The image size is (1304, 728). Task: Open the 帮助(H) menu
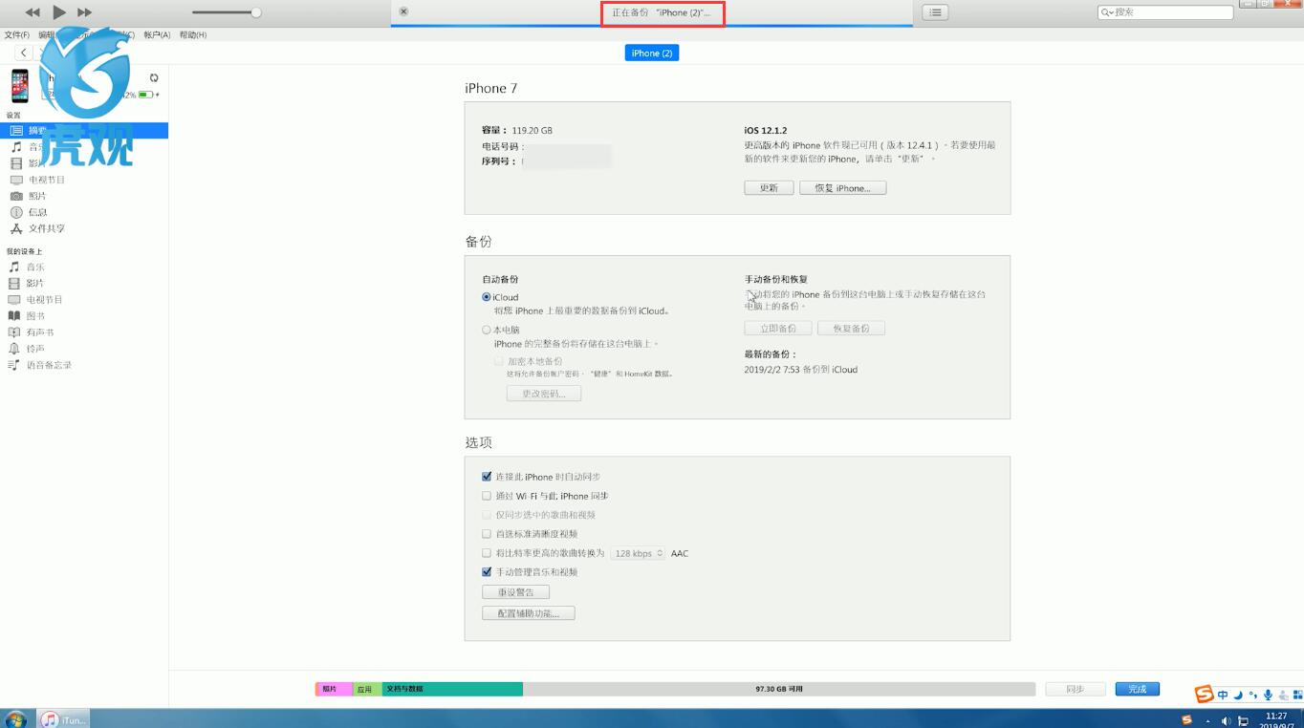pos(193,34)
